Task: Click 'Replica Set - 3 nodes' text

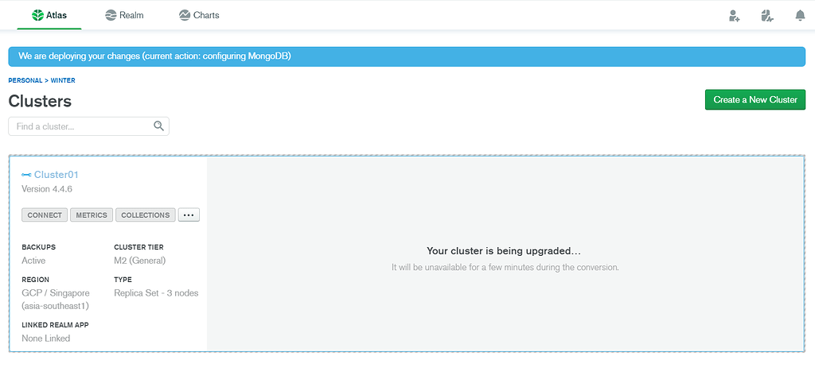Action: 156,293
